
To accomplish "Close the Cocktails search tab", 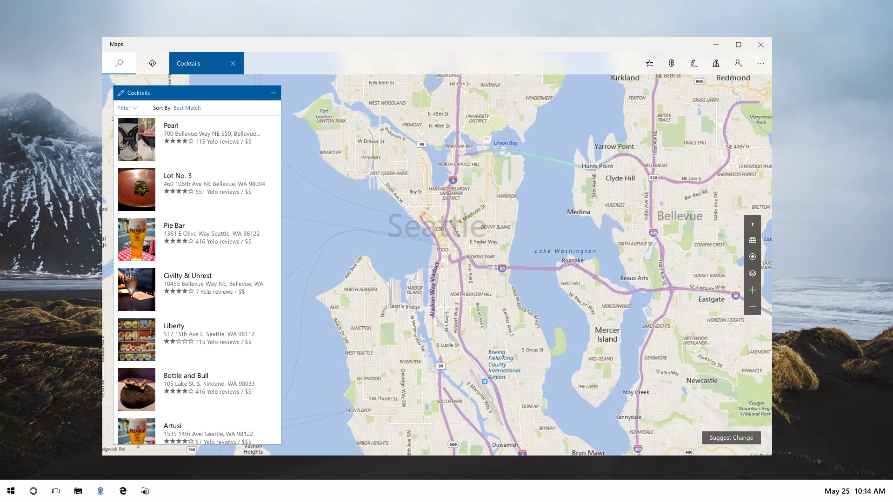I will pyautogui.click(x=233, y=63).
